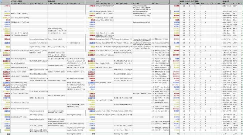The height and width of the screenshot is (135, 243).
Task: Select the ココロがかえる場所 (1706) cell
Action: tap(141, 16)
